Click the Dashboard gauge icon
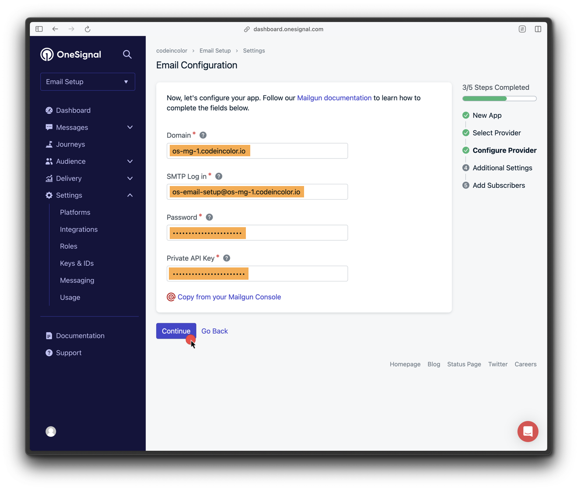Screen dimensions: 581x492 pyautogui.click(x=49, y=110)
